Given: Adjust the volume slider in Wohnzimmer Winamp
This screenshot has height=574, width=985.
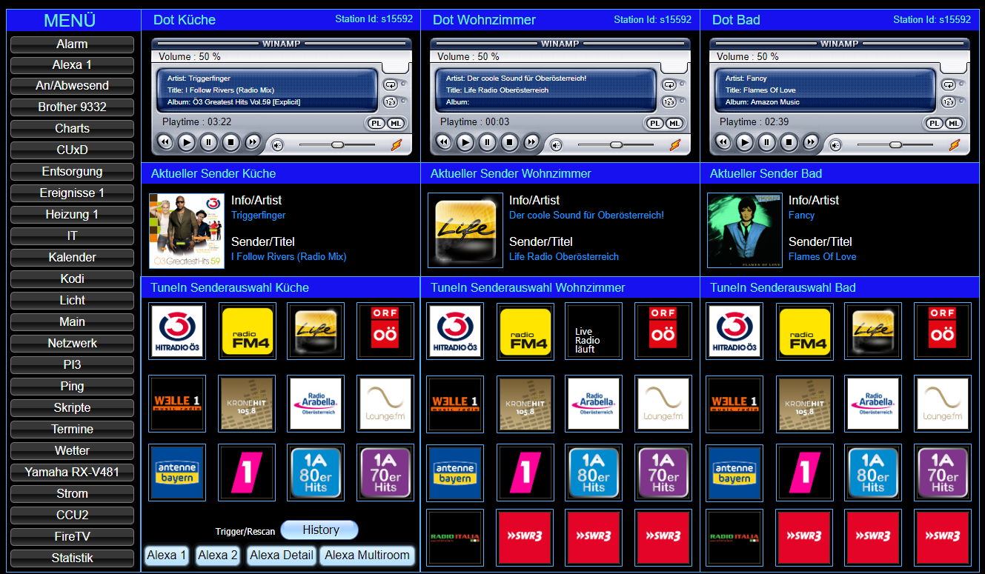Looking at the screenshot, I should point(616,144).
